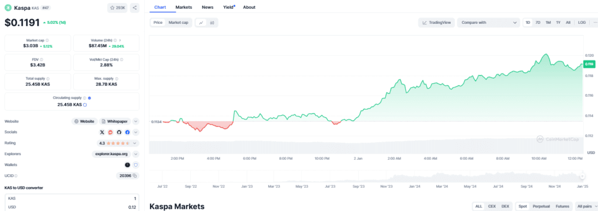This screenshot has width=598, height=211.
Task: Expand Socials chevron
Action: point(135,132)
